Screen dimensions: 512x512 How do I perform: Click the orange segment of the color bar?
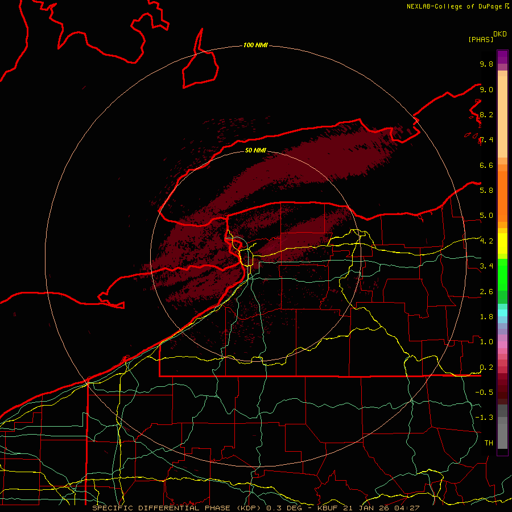pos(502,197)
